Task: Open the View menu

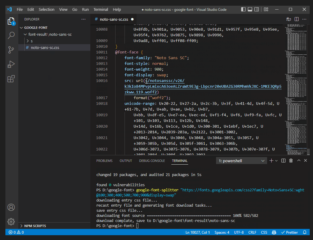Action: tap(63, 9)
